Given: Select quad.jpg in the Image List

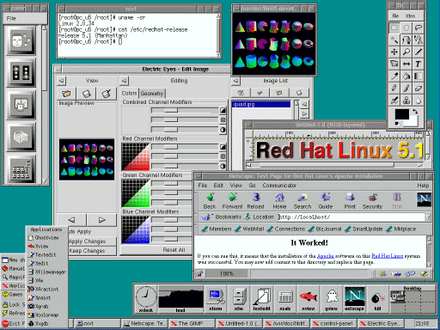Looking at the screenshot, I should [x=261, y=104].
